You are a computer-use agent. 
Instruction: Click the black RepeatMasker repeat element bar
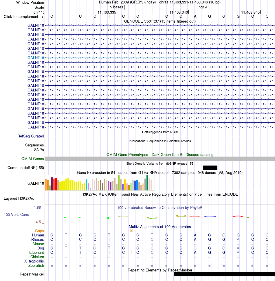(x=224, y=274)
